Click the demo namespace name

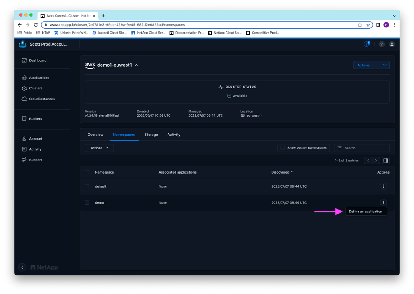pos(99,202)
